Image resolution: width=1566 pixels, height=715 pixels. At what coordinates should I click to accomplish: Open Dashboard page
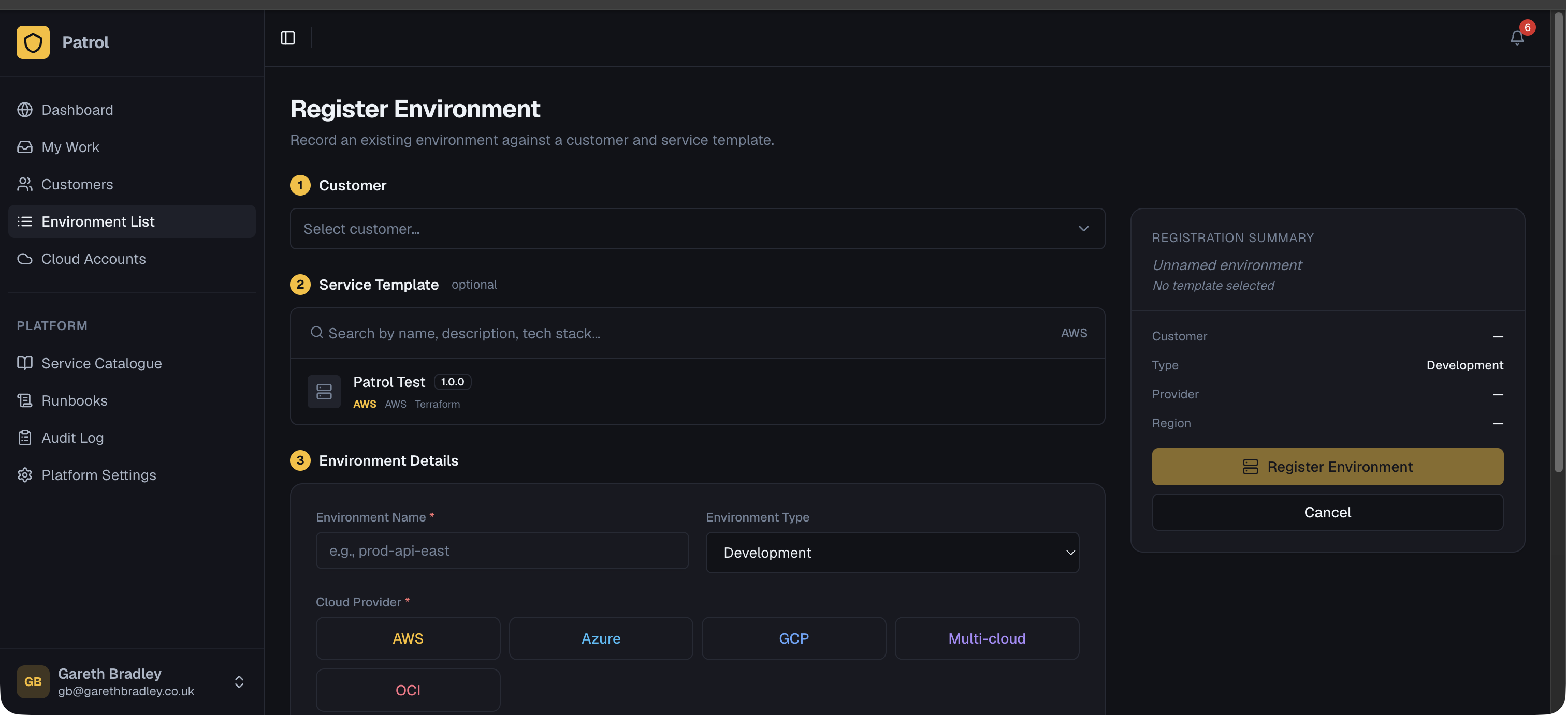(132, 110)
